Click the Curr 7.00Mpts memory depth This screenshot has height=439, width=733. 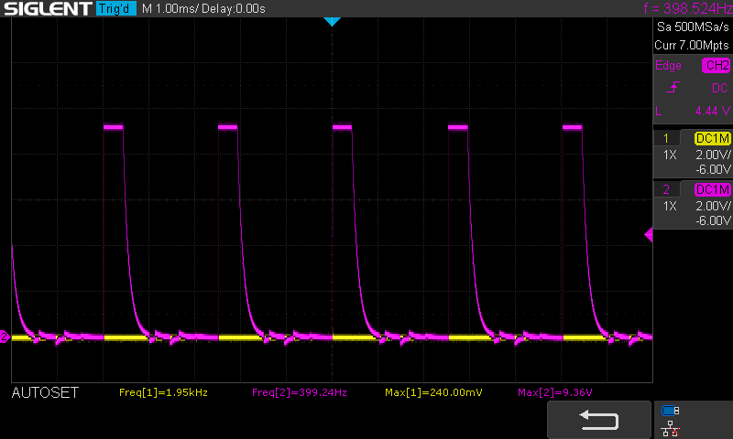click(x=692, y=45)
